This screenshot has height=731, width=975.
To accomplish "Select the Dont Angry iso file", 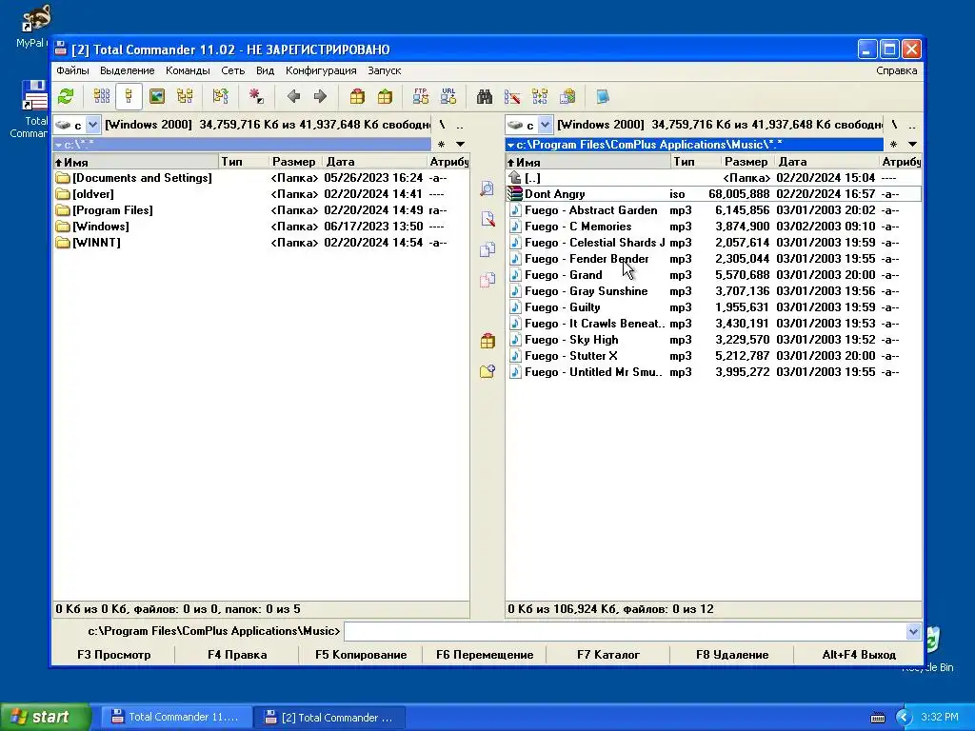I will click(x=713, y=194).
